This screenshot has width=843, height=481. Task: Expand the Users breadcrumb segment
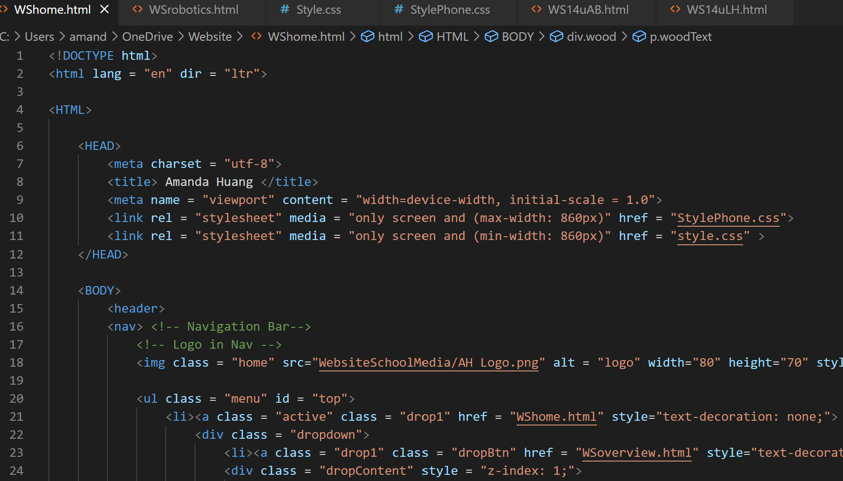[39, 37]
